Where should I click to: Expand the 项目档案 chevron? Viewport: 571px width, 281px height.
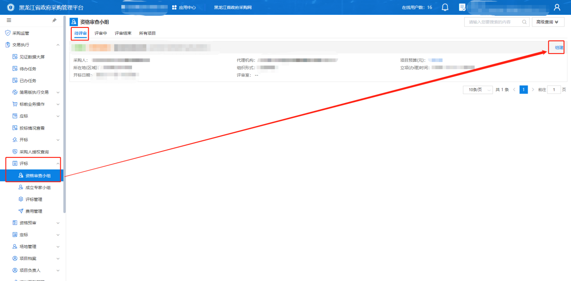tap(58, 259)
